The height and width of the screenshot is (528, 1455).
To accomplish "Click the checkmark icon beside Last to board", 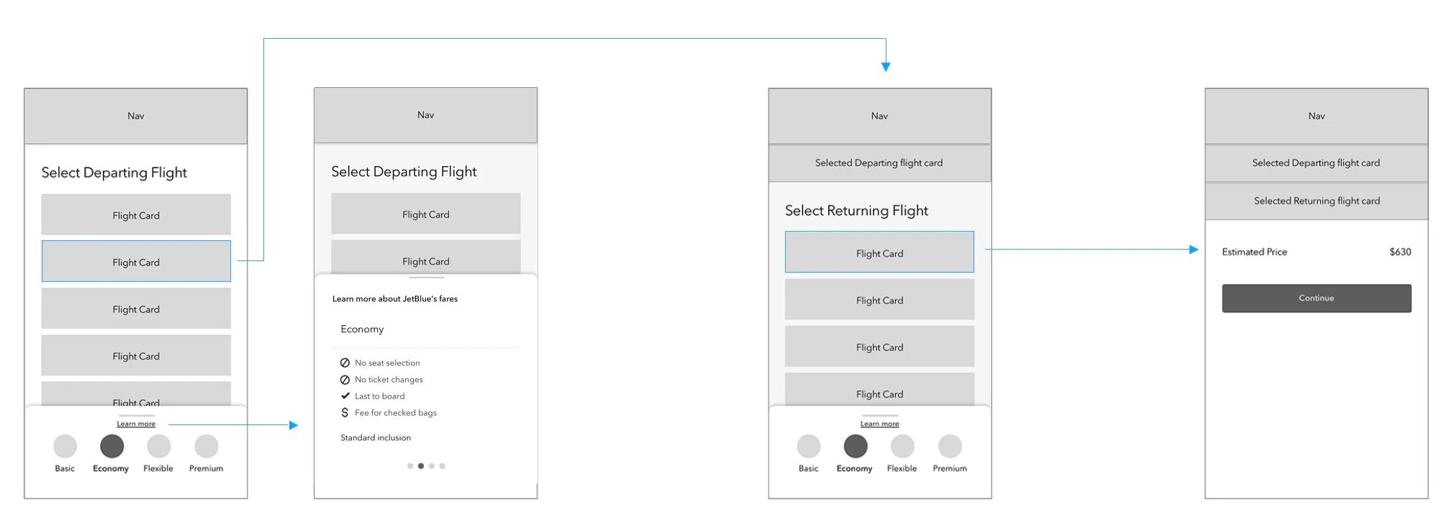I will tap(345, 396).
